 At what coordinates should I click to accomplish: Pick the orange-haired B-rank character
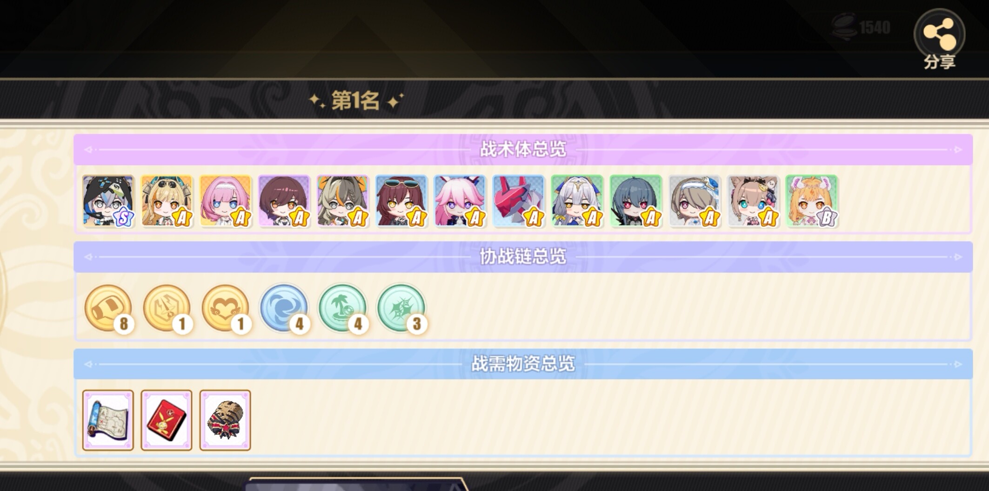pyautogui.click(x=812, y=201)
